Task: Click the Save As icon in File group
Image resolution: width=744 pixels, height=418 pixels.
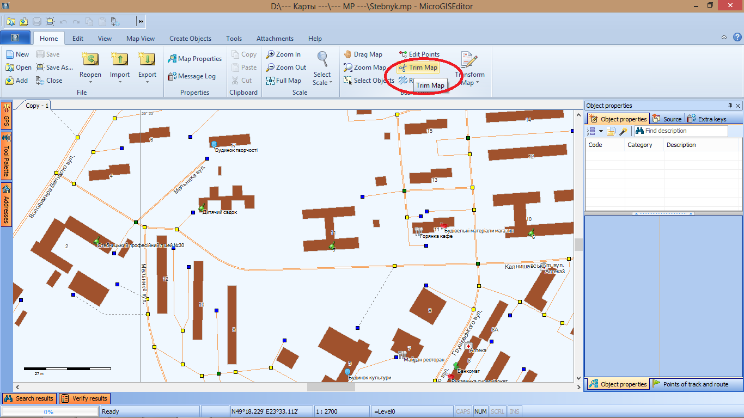Action: [40, 67]
